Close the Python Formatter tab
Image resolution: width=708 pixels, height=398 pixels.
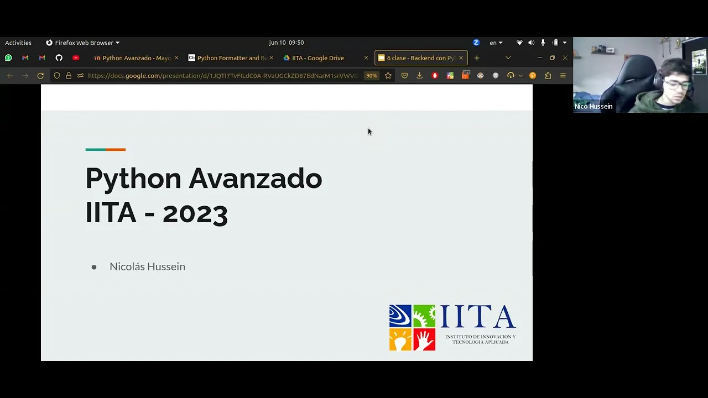(271, 58)
